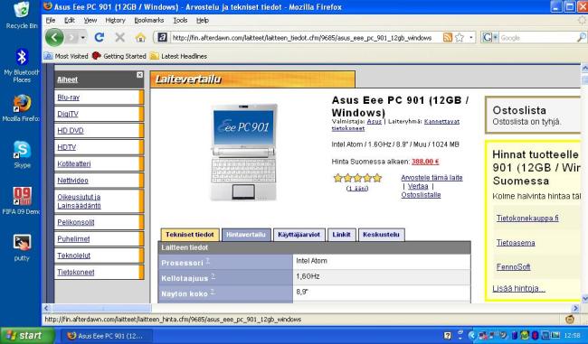Screen dimensions: 588x344
Task: Close the Aiheet sidebar panel
Action: tap(139, 75)
